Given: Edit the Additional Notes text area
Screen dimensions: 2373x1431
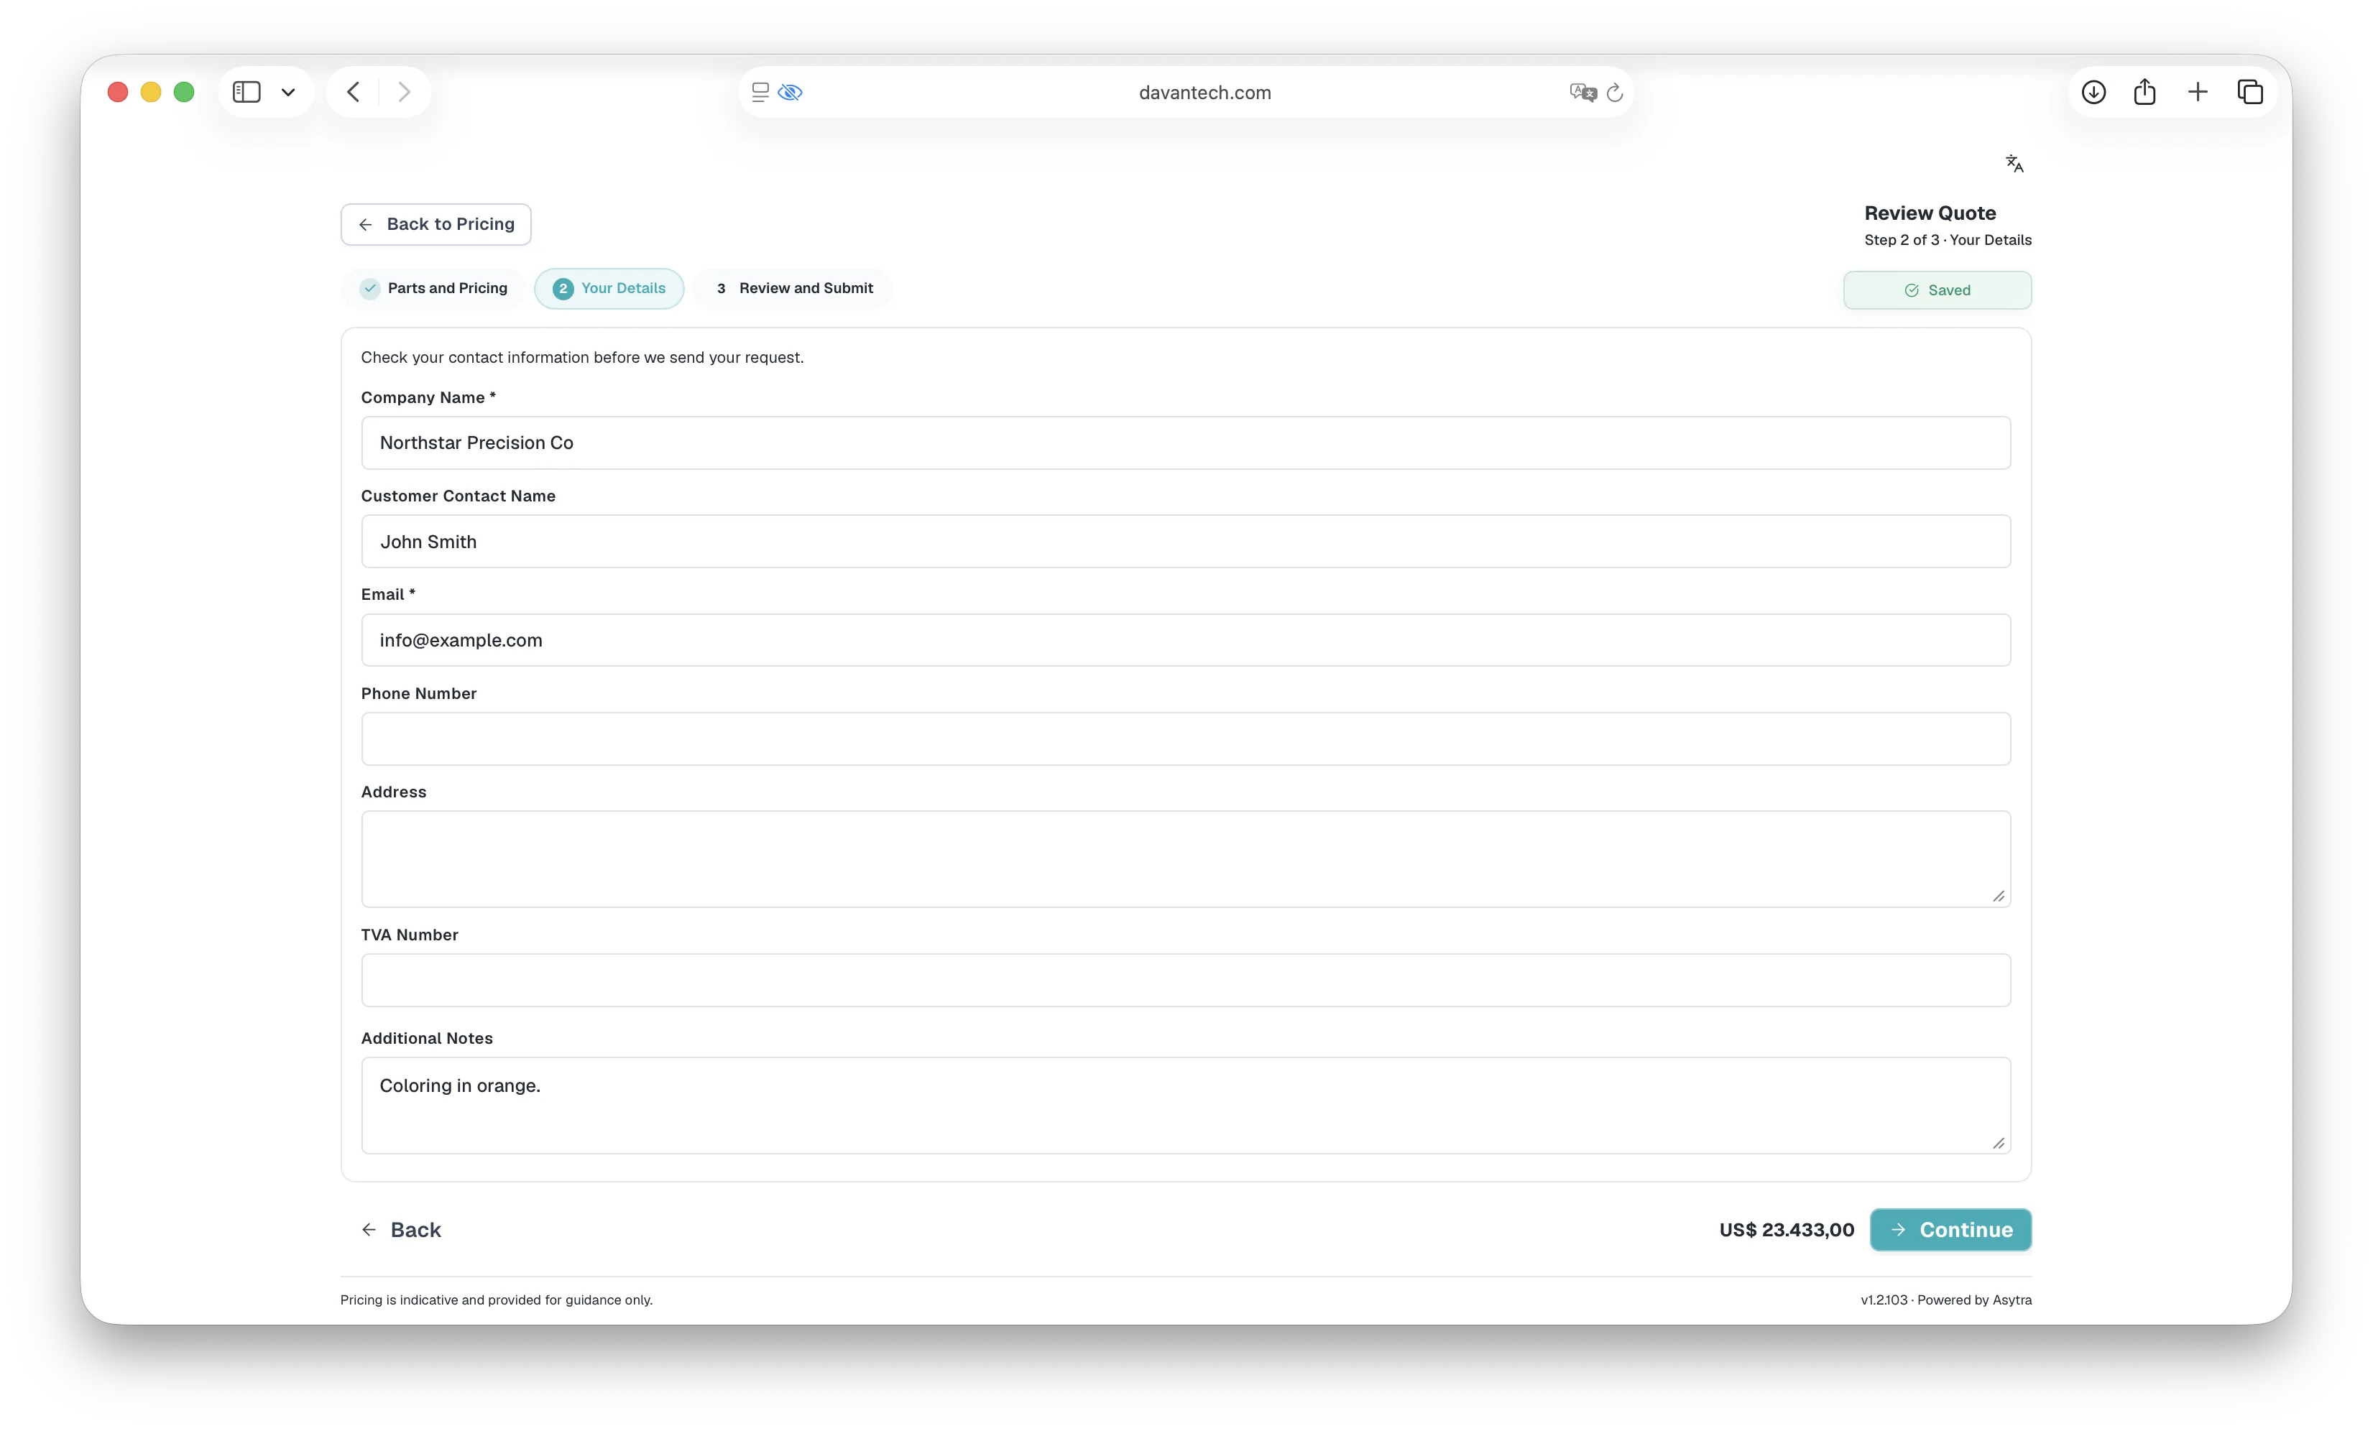Looking at the screenshot, I should [x=1186, y=1106].
